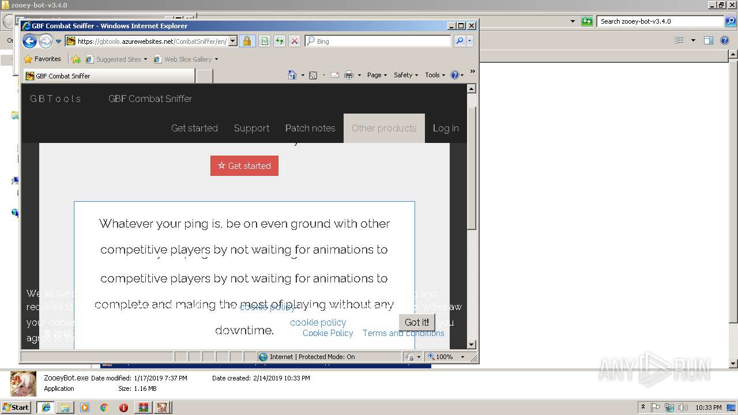Viewport: 738px width, 415px height.
Task: Go back with the IE Back arrow
Action: point(29,41)
